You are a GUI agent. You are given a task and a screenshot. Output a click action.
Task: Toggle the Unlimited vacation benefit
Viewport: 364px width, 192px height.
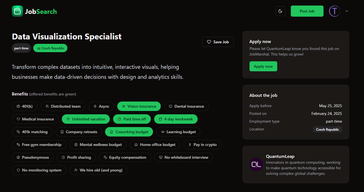[x=86, y=119]
